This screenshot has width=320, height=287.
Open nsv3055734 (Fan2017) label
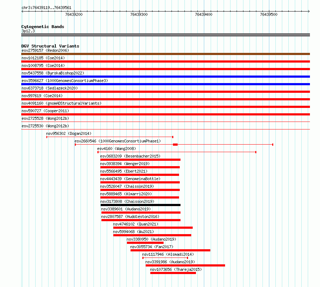(x=152, y=247)
